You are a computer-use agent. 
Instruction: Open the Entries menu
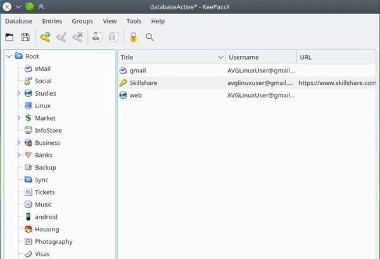click(x=52, y=21)
